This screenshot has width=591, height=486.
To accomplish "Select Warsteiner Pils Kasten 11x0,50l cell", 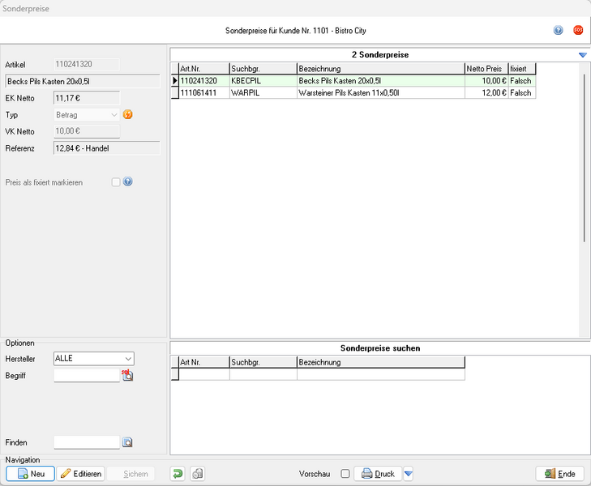I will click(381, 93).
